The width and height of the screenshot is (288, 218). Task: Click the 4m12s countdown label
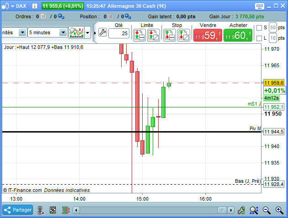point(272,98)
